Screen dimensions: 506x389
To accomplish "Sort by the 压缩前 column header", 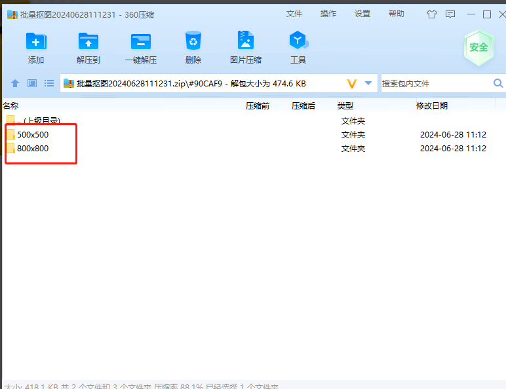I will [x=257, y=106].
